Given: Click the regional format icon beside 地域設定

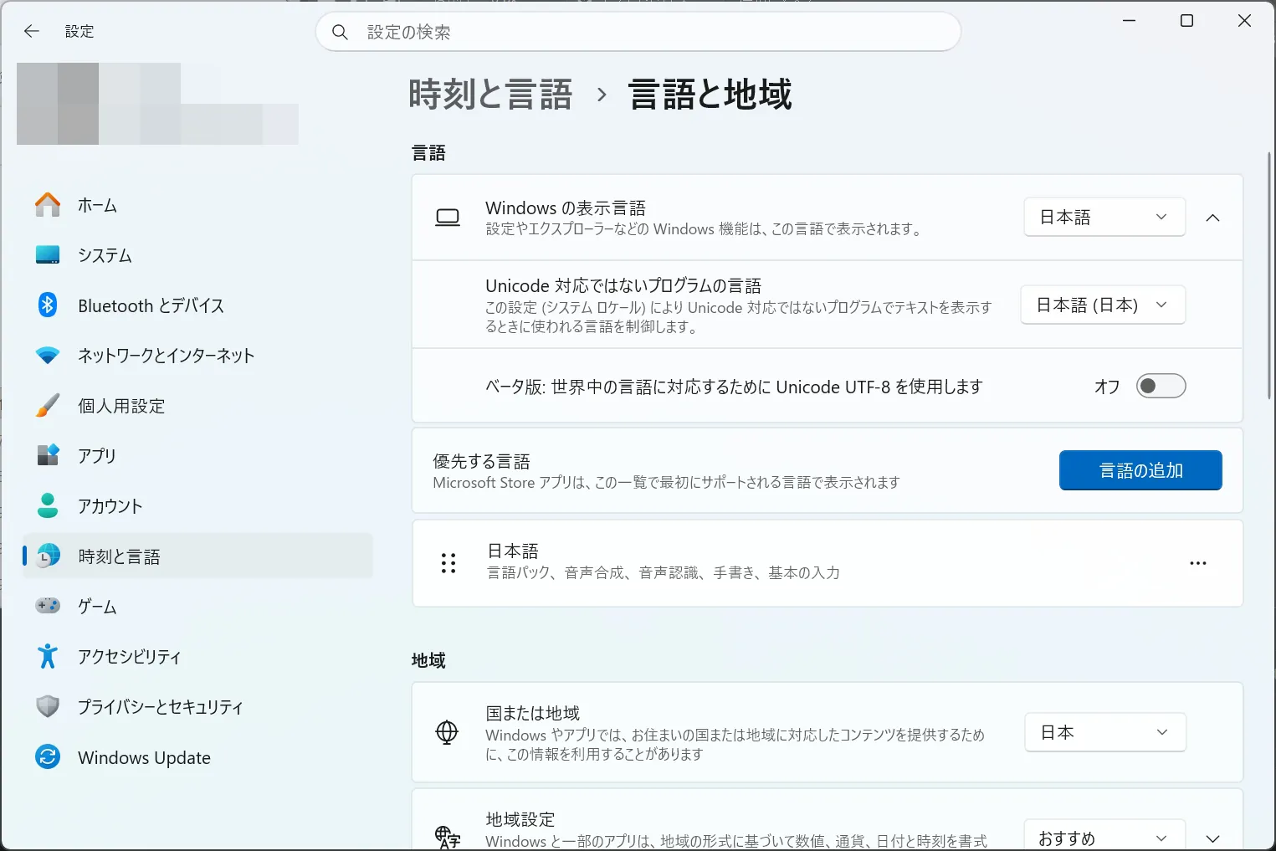Looking at the screenshot, I should (x=448, y=837).
